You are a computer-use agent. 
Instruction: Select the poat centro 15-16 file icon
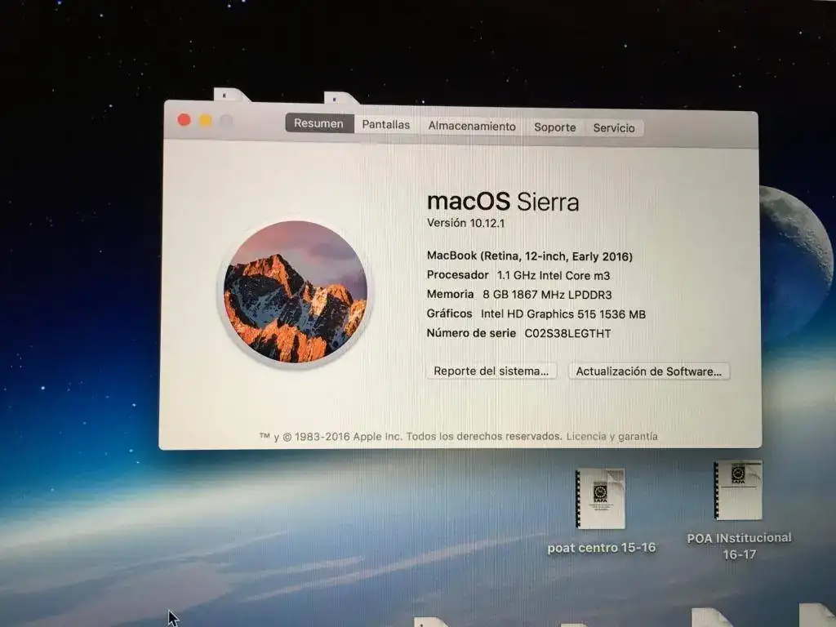coord(600,499)
